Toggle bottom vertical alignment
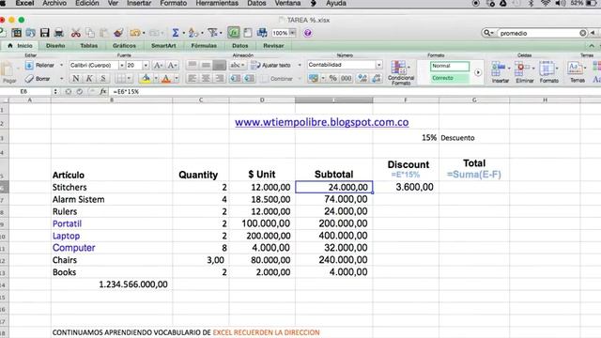This screenshot has width=601, height=338. pos(219,66)
